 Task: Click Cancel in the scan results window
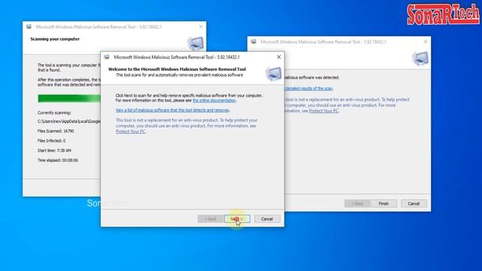[413, 203]
